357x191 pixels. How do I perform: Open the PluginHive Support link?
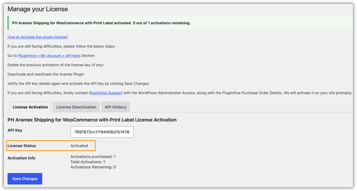[x=105, y=93]
